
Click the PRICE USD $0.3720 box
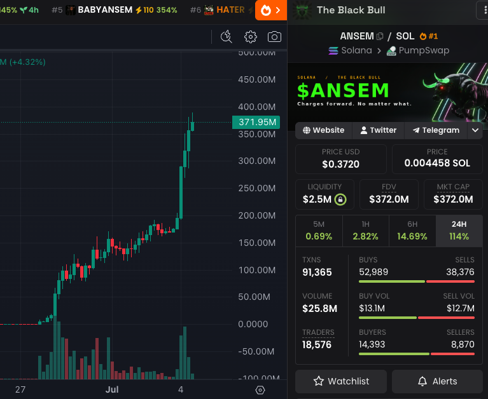coord(341,159)
